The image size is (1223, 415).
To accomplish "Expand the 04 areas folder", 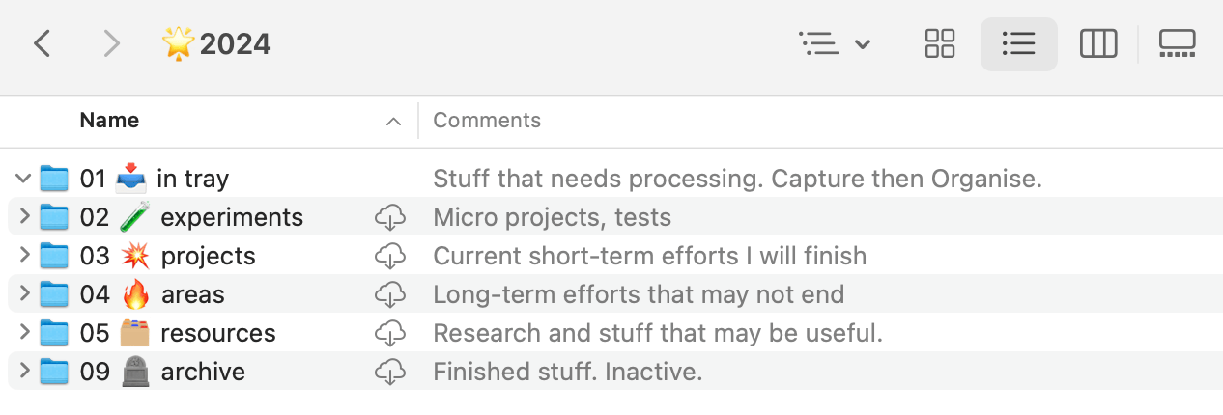I will point(24,294).
